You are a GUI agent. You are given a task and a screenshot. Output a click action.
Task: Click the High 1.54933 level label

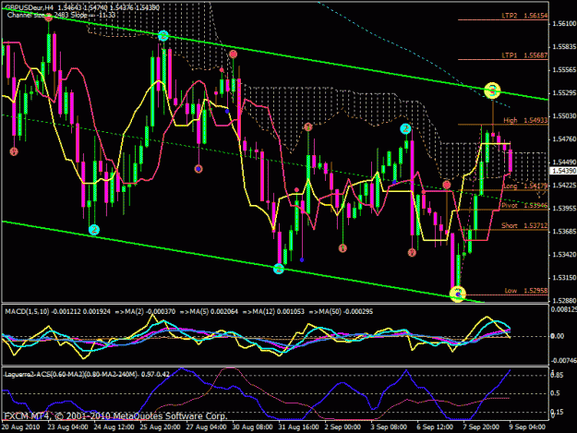pos(525,120)
